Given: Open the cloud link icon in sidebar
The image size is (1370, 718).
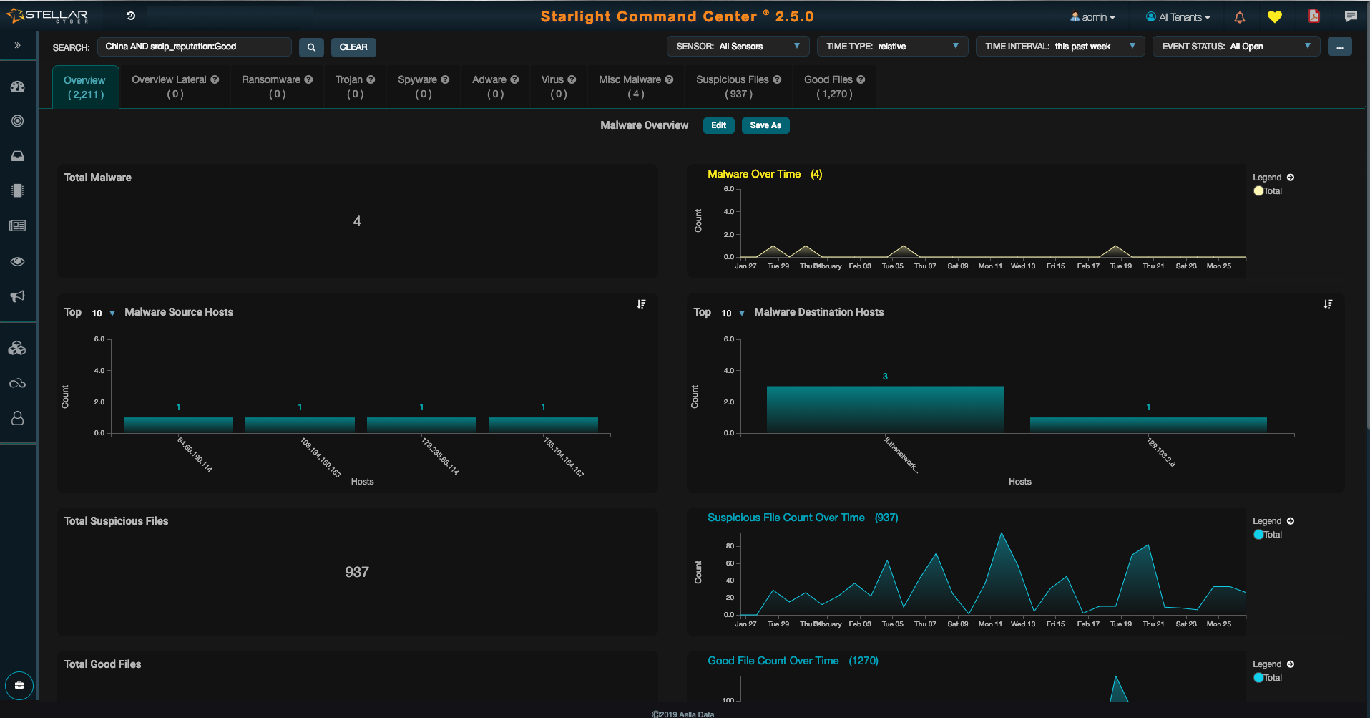Looking at the screenshot, I should (18, 383).
